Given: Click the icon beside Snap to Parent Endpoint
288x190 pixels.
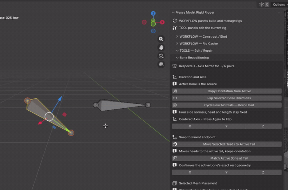Looking at the screenshot, I should [x=175, y=137].
